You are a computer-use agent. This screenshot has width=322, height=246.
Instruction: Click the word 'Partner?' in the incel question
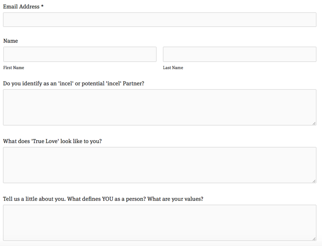coord(133,83)
